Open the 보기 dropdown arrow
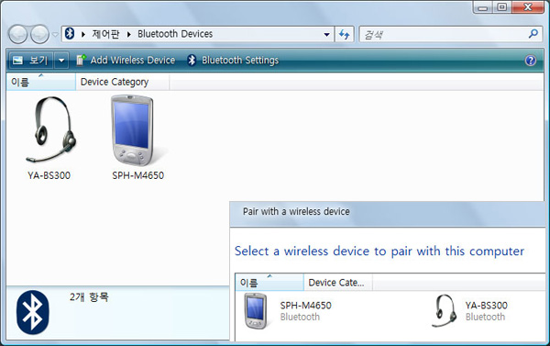The image size is (550, 346). click(x=61, y=61)
